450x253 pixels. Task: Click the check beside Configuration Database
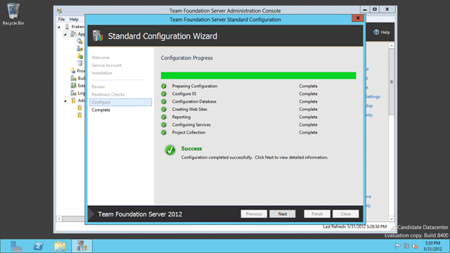[164, 101]
